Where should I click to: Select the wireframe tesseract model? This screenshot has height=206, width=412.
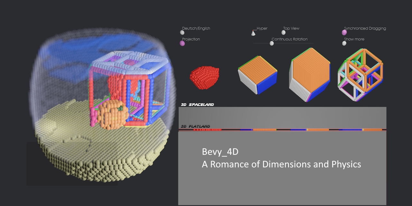coord(360,75)
